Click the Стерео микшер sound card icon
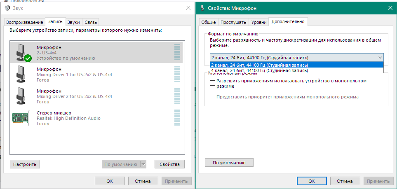This screenshot has width=397, height=189. click(21, 118)
